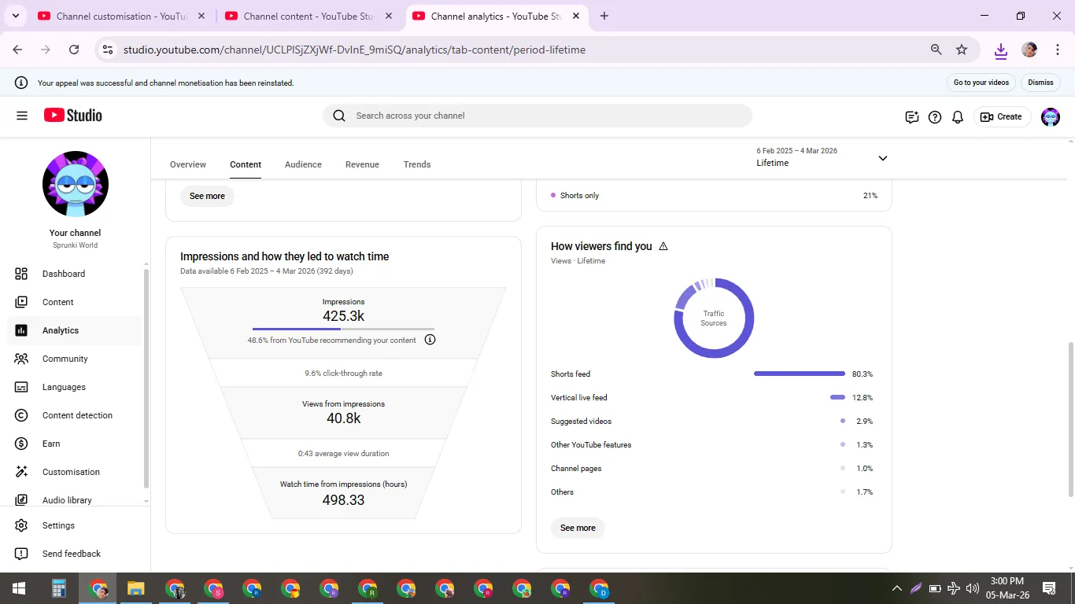Open the hamburger menu beside YouTube Studio logo
The image size is (1075, 604).
click(x=22, y=116)
